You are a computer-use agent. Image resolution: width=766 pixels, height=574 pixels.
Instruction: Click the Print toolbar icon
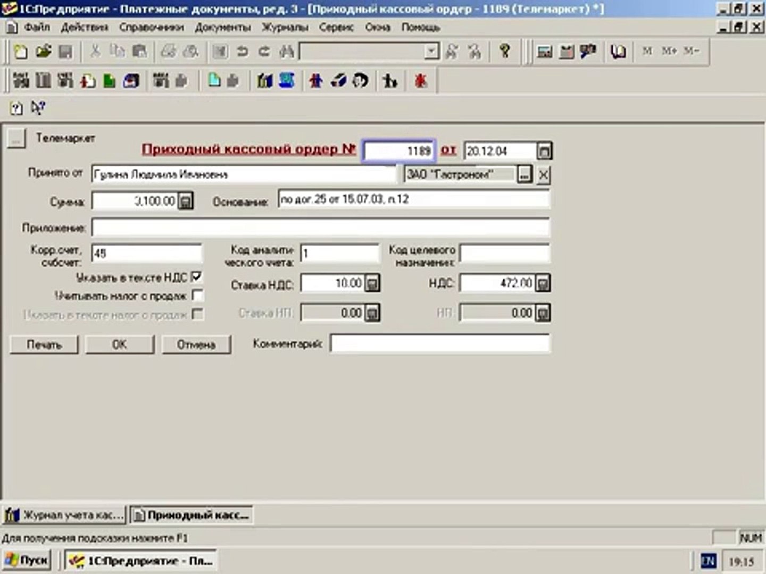[x=169, y=52]
